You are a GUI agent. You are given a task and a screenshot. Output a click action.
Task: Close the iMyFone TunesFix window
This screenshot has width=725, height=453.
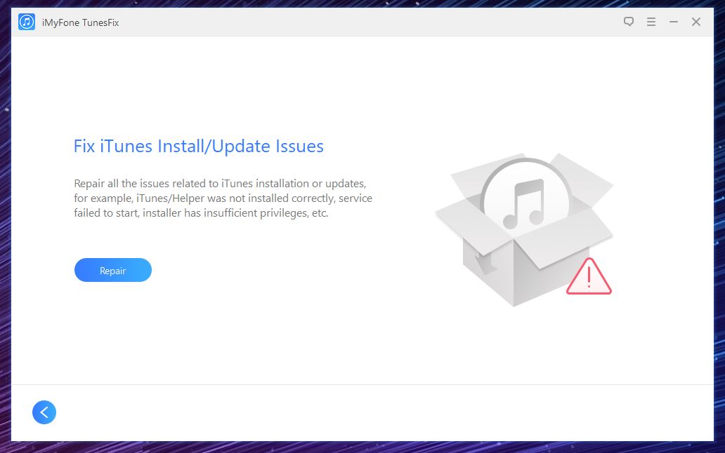click(x=696, y=22)
